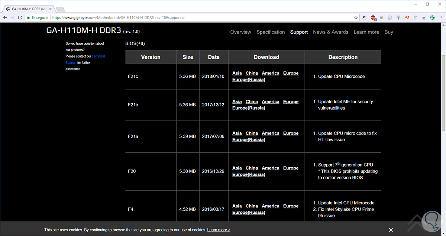This screenshot has height=236, width=446.
Task: Open the Adblock Plus extension
Action: point(373,17)
